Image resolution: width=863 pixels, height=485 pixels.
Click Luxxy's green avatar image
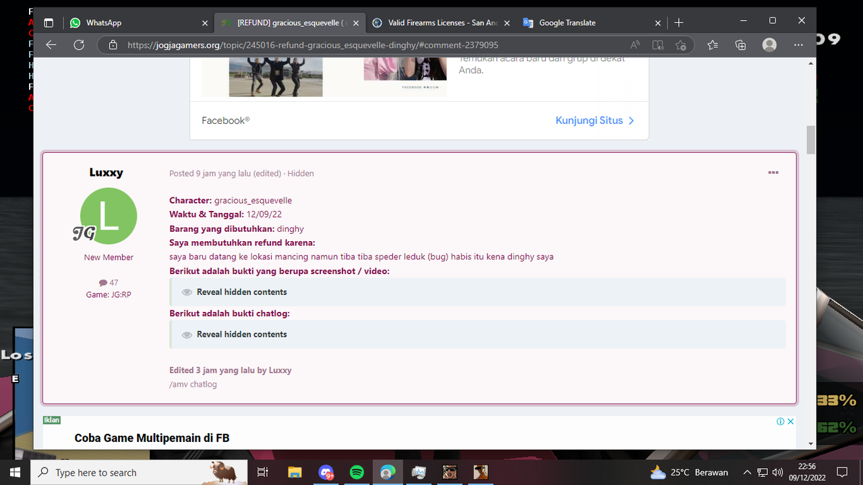pos(109,216)
